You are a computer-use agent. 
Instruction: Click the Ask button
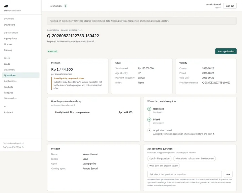(228, 174)
